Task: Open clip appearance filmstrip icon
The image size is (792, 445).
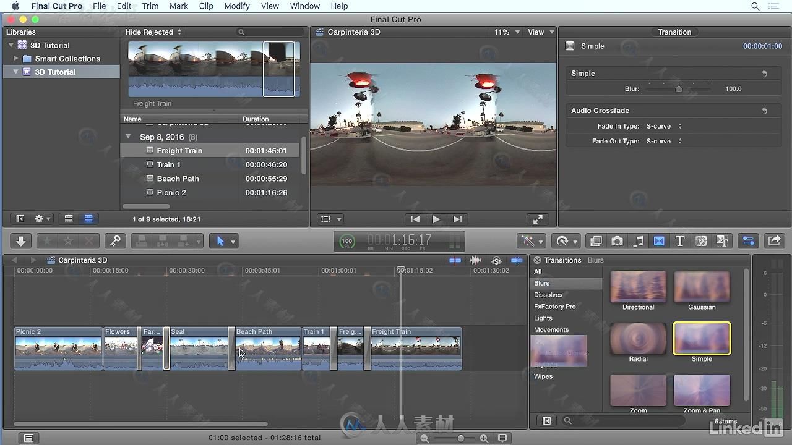Action: pyautogui.click(x=502, y=438)
